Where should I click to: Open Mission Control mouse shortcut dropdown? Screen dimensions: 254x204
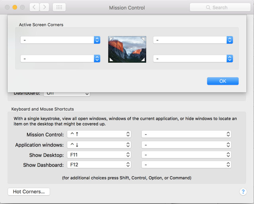click(x=187, y=134)
